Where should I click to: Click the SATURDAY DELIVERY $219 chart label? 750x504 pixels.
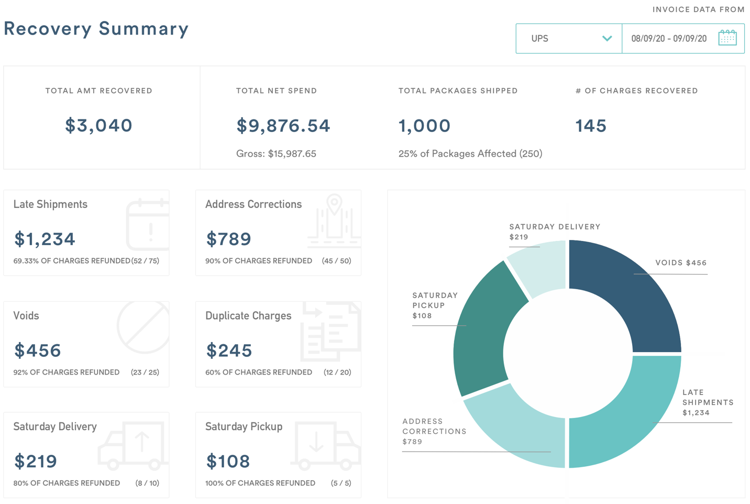tap(555, 232)
